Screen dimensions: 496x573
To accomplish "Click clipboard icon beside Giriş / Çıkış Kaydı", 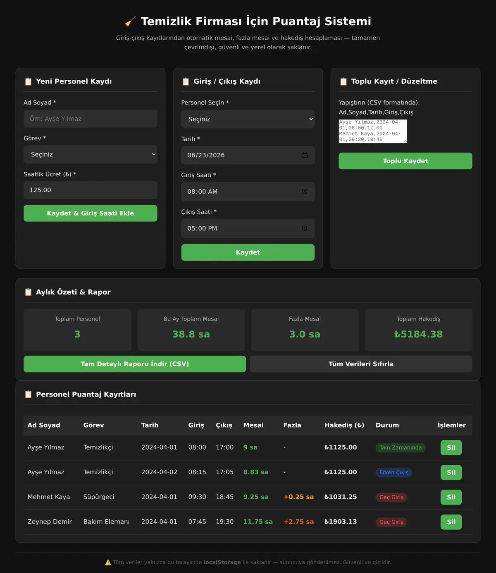I will [186, 81].
